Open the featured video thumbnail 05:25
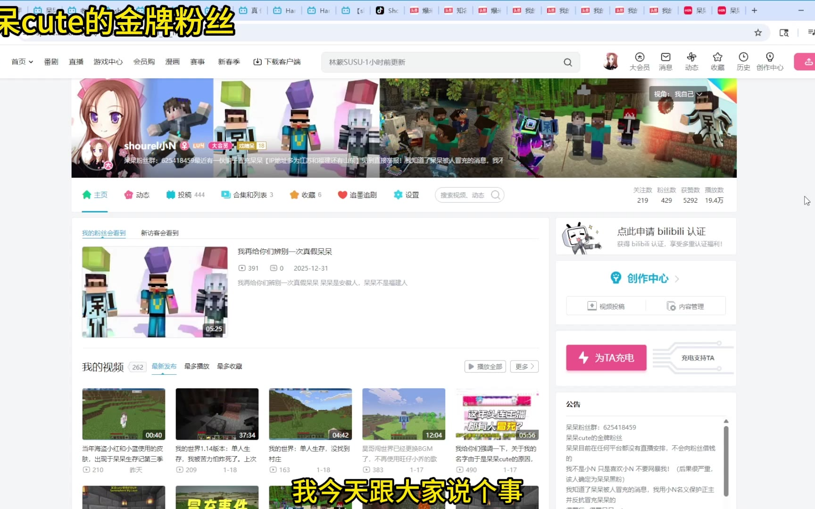Viewport: 815px width, 509px height. coord(155,292)
